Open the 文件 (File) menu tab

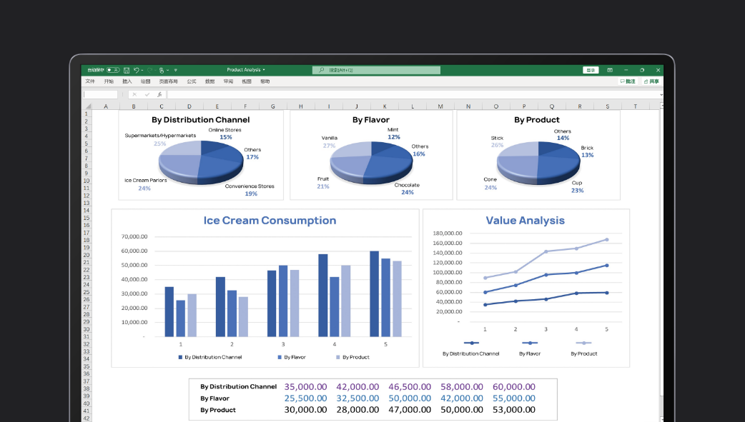pos(90,81)
